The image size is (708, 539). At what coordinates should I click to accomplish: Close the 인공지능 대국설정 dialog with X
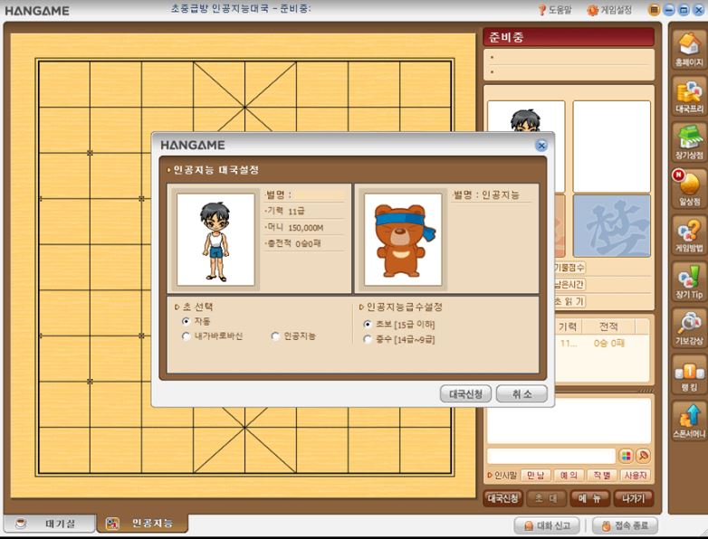(541, 146)
